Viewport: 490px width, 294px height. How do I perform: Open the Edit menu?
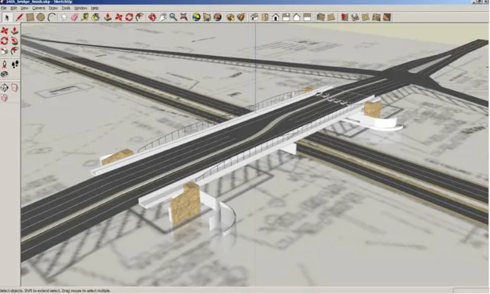pos(13,8)
